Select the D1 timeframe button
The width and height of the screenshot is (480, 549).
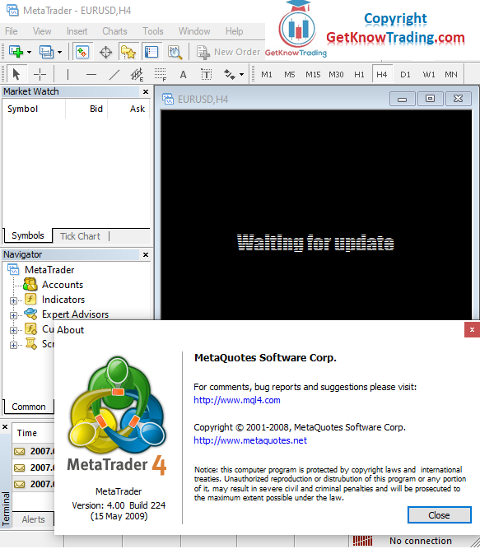405,75
